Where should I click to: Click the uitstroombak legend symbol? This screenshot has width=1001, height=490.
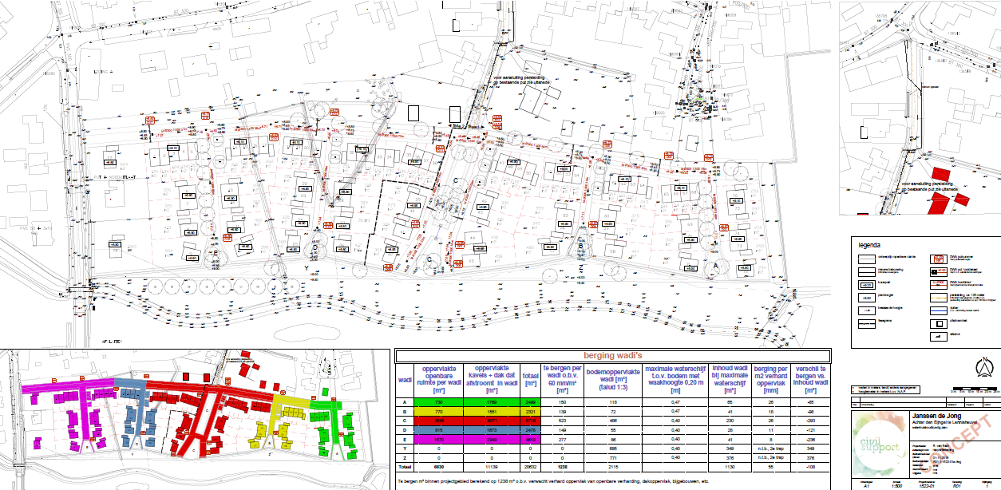939,322
